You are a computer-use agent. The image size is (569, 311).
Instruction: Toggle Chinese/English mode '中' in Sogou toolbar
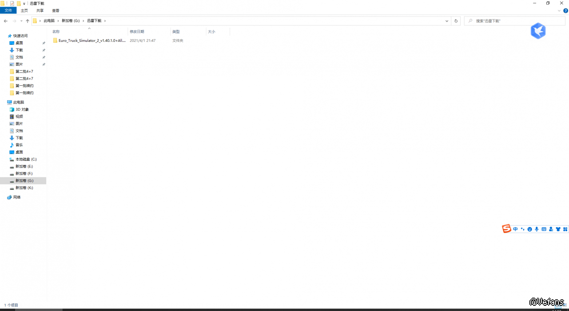point(515,229)
